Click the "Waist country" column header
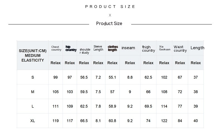 coord(180,49)
